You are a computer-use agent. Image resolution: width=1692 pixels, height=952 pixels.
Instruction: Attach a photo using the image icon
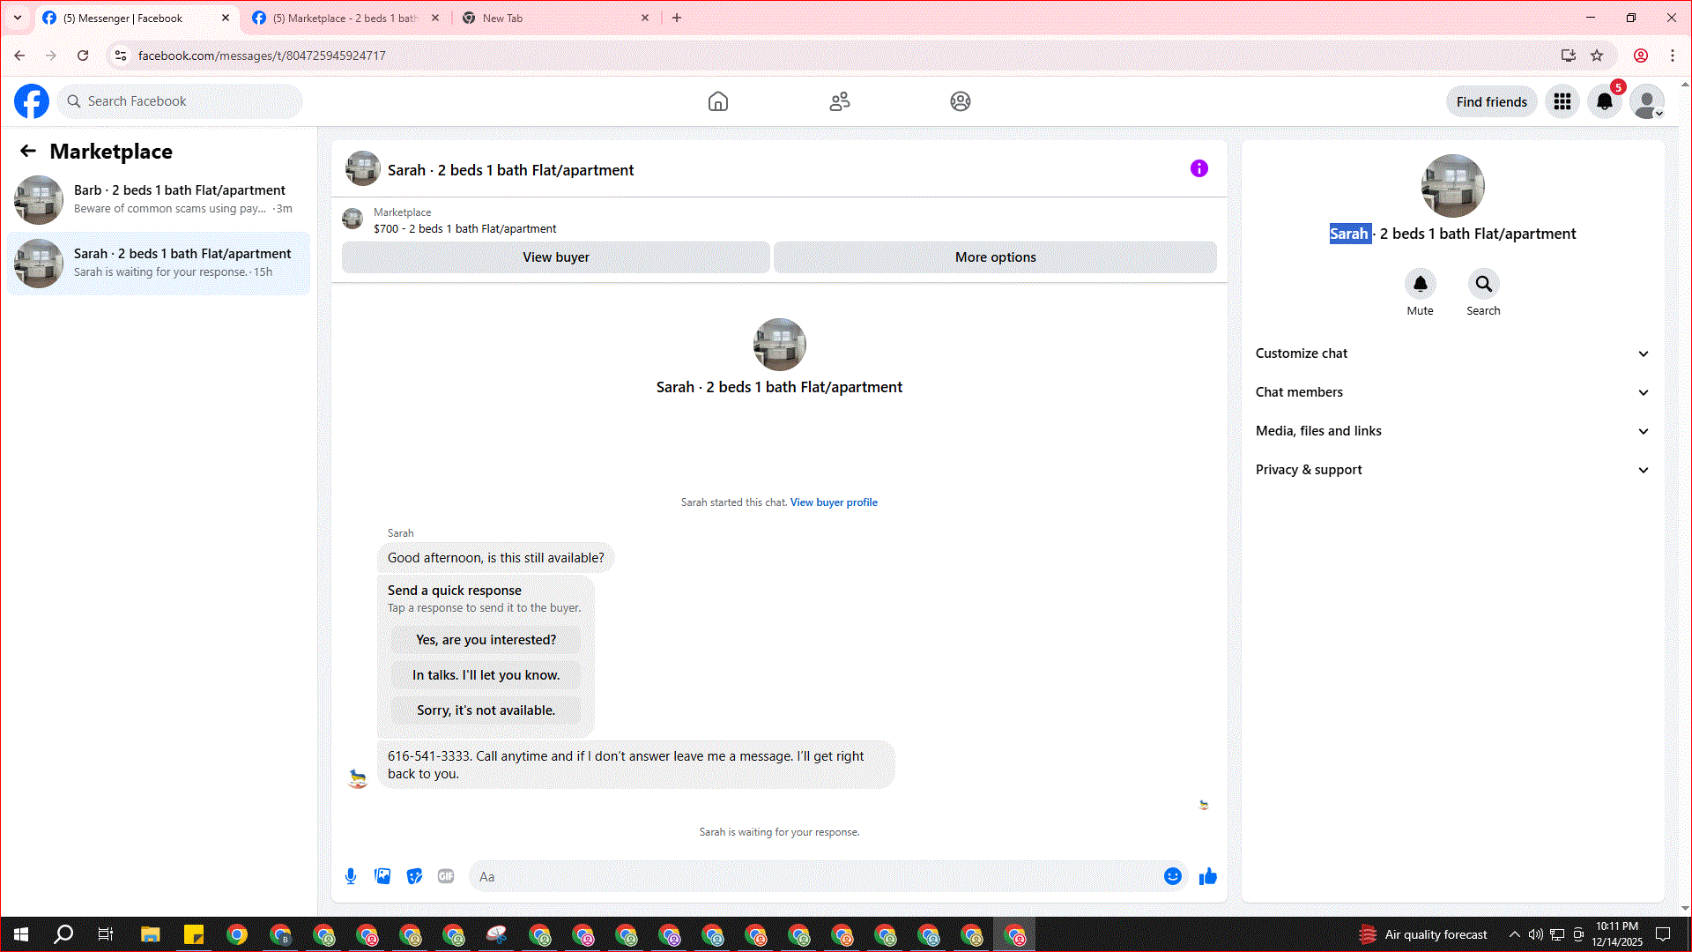pyautogui.click(x=382, y=876)
